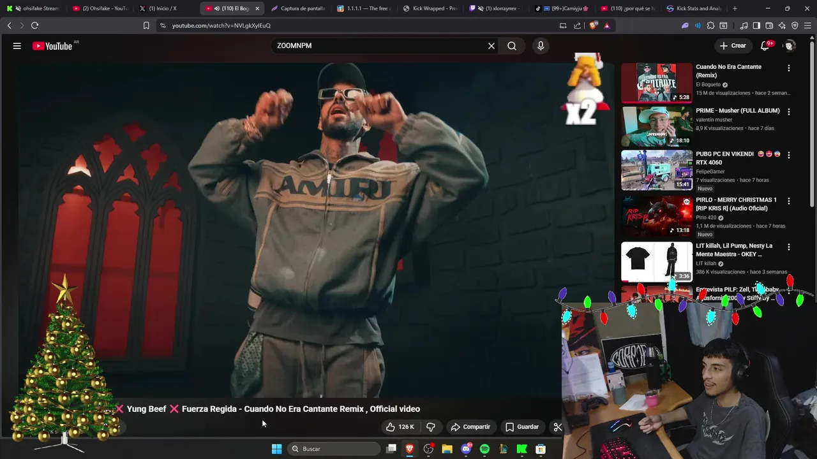
Task: Click the share page icon in address bar
Action: (x=578, y=25)
